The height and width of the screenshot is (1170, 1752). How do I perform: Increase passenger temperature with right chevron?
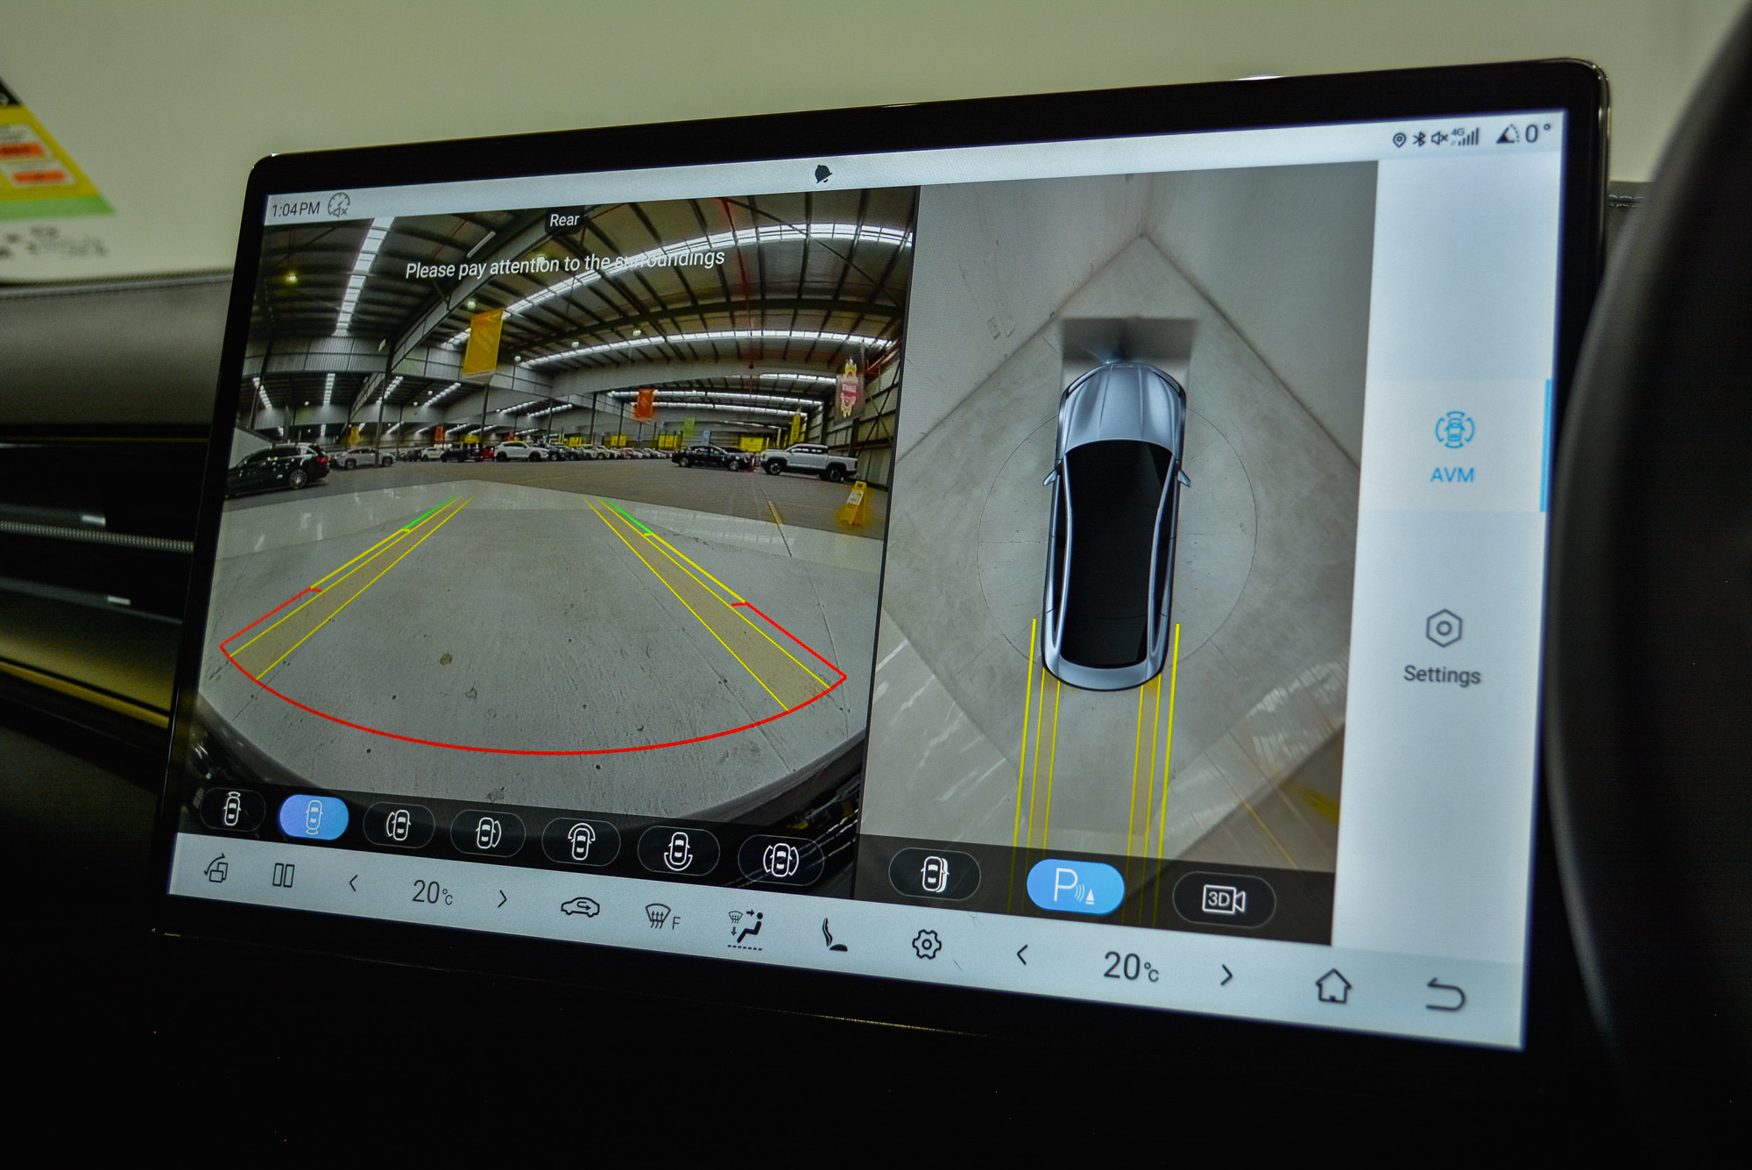tap(1226, 975)
